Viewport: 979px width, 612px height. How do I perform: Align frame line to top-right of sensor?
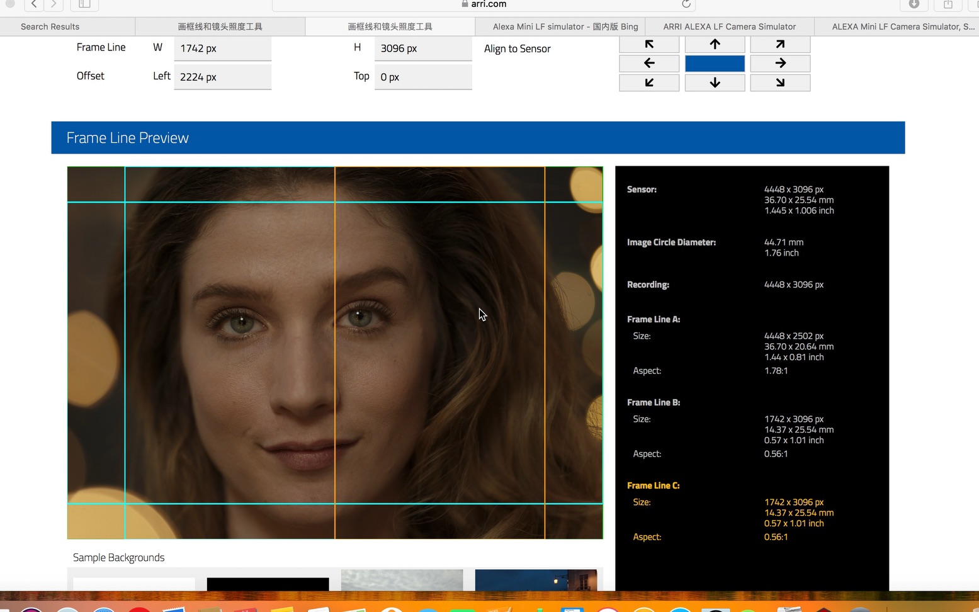780,44
